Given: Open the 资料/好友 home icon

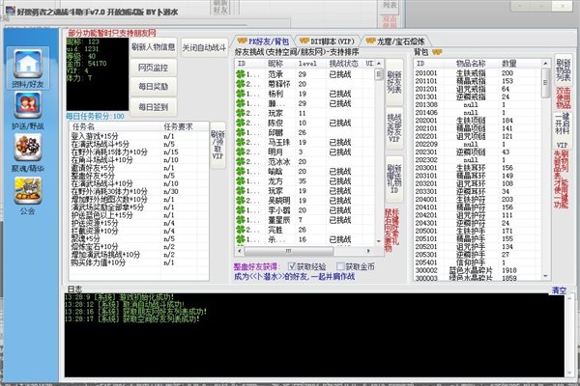Looking at the screenshot, I should 28,63.
